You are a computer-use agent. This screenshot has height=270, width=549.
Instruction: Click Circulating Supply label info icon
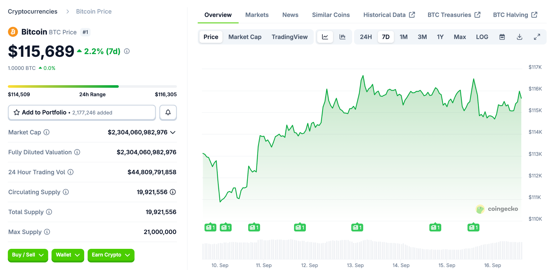coord(66,192)
